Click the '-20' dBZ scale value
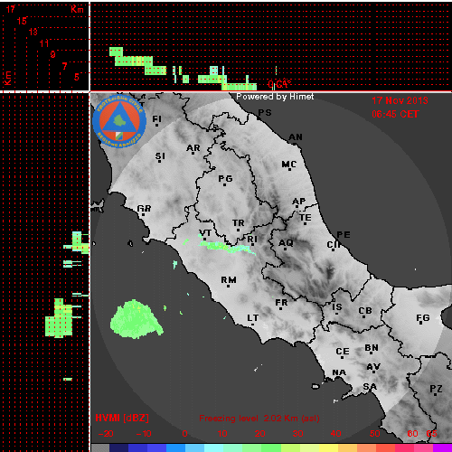 click(106, 434)
